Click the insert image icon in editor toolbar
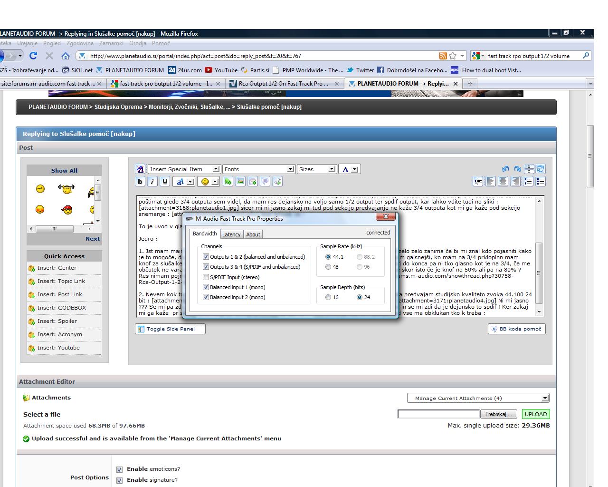 (x=240, y=182)
